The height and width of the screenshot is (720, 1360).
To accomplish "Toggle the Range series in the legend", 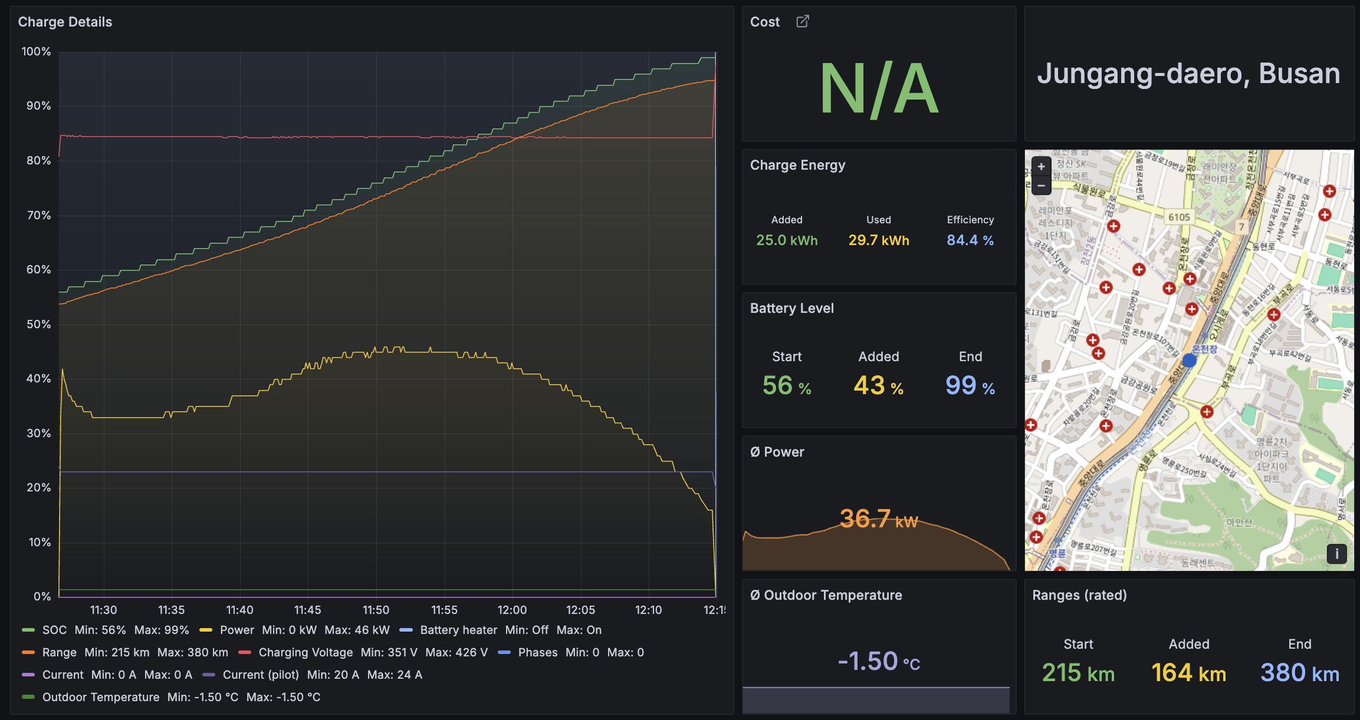I will pyautogui.click(x=59, y=652).
